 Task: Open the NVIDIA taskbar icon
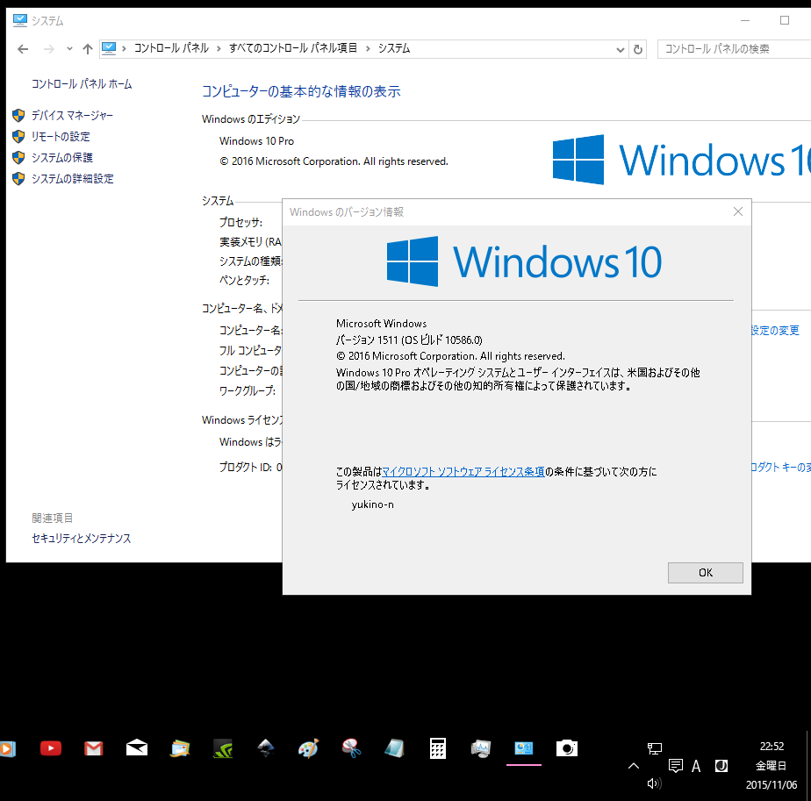click(x=223, y=748)
